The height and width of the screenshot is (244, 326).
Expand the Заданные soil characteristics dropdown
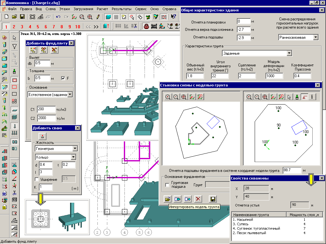(x=289, y=53)
